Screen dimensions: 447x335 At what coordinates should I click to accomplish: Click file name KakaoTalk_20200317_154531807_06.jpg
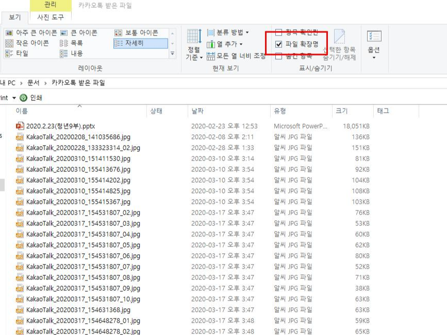[x=83, y=256]
